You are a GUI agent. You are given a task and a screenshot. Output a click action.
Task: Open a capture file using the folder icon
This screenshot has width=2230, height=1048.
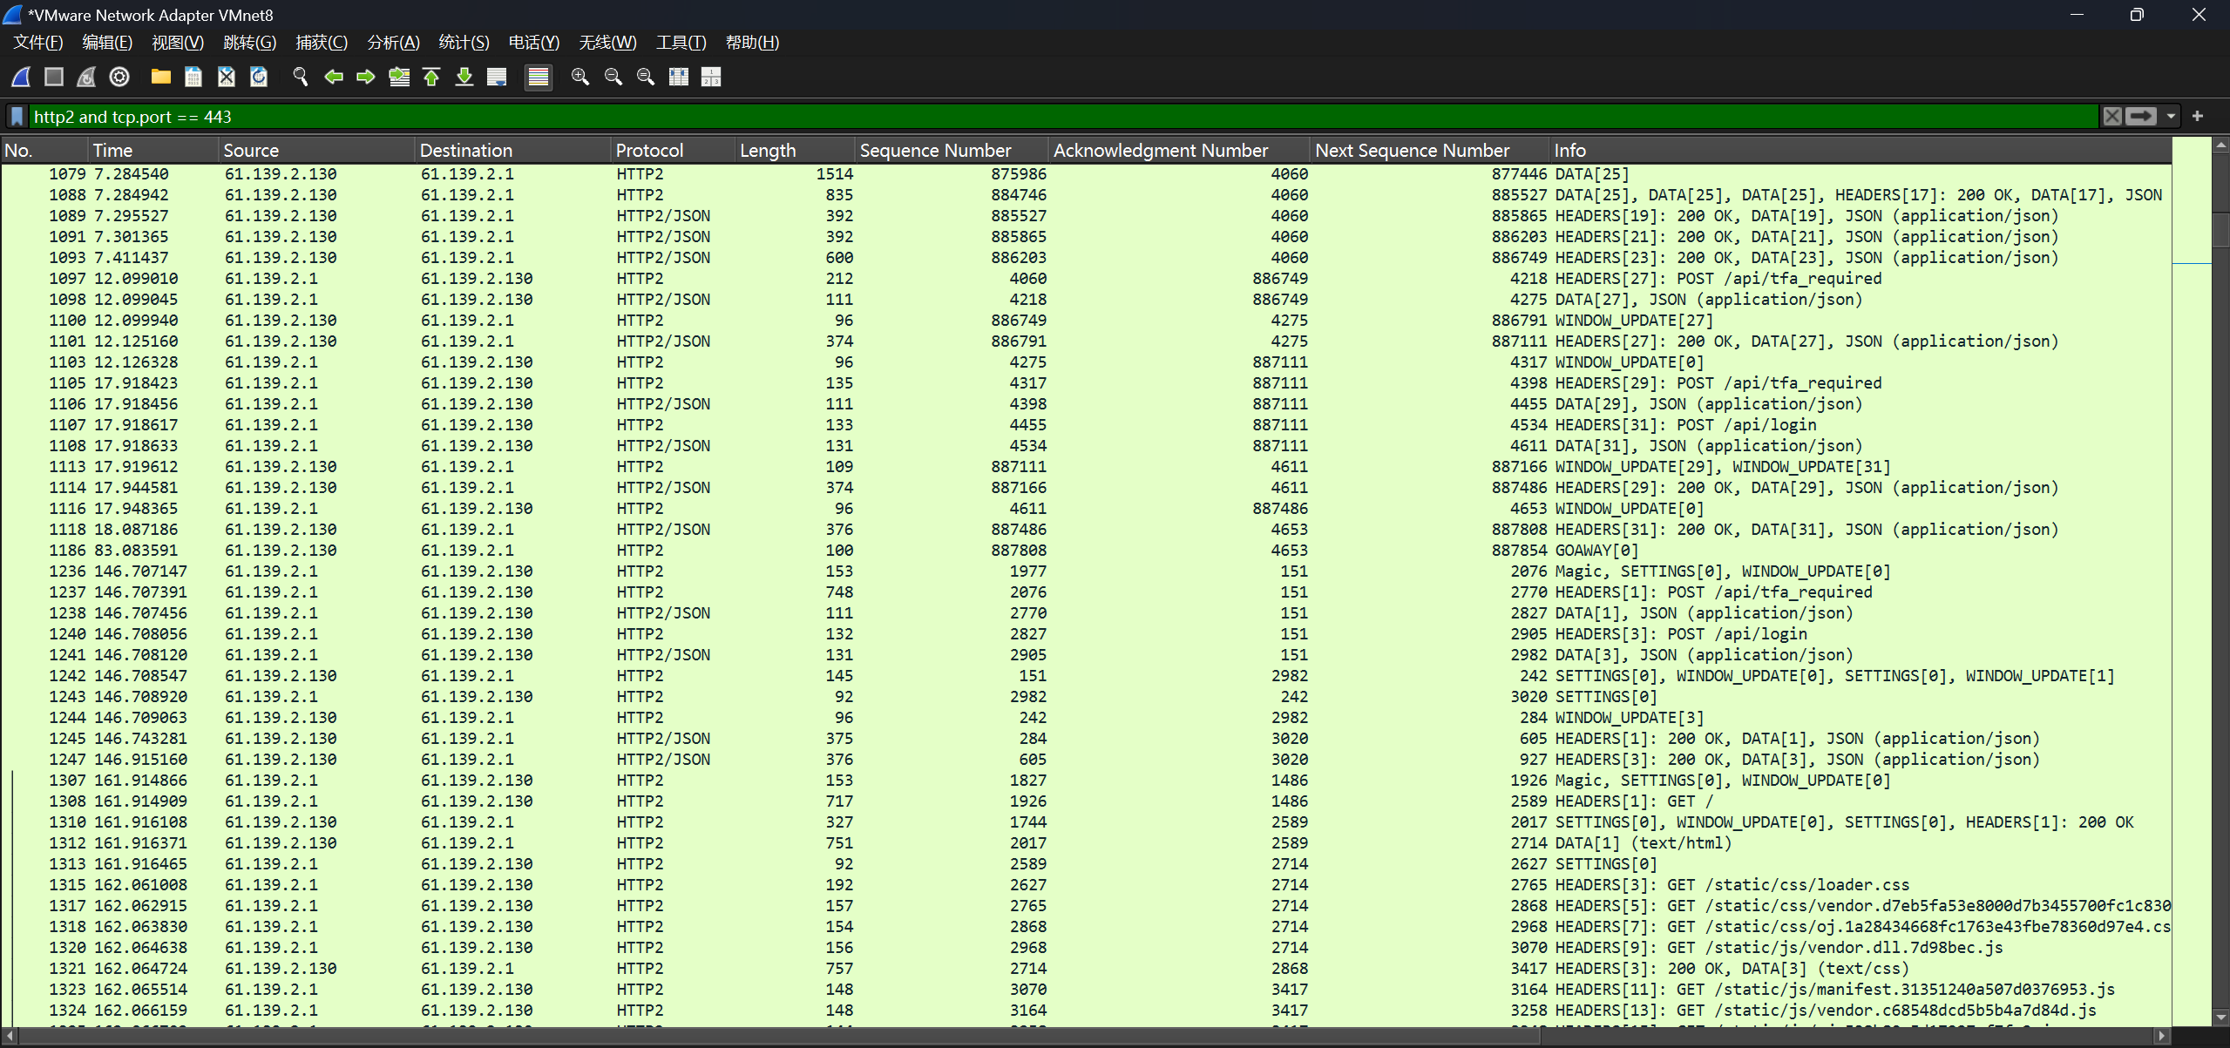tap(160, 77)
